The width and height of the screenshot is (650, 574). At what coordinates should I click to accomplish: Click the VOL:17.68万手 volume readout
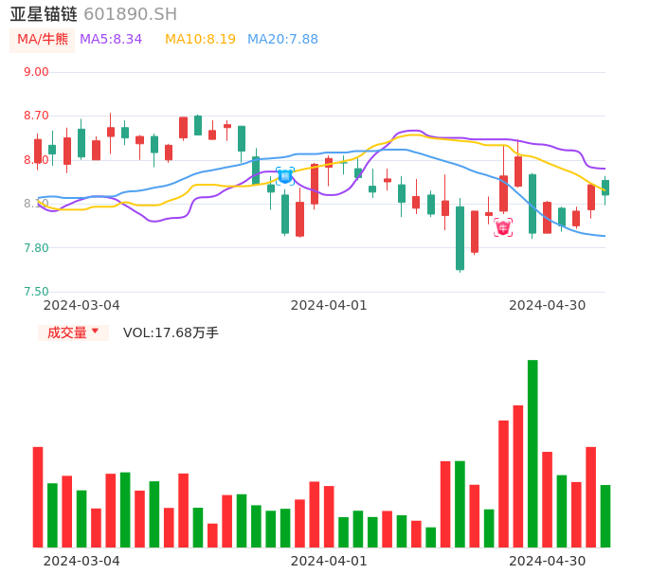(171, 332)
